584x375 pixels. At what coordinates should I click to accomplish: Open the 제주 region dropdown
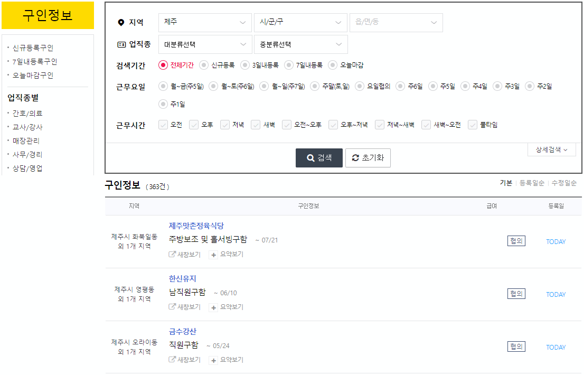pos(205,22)
